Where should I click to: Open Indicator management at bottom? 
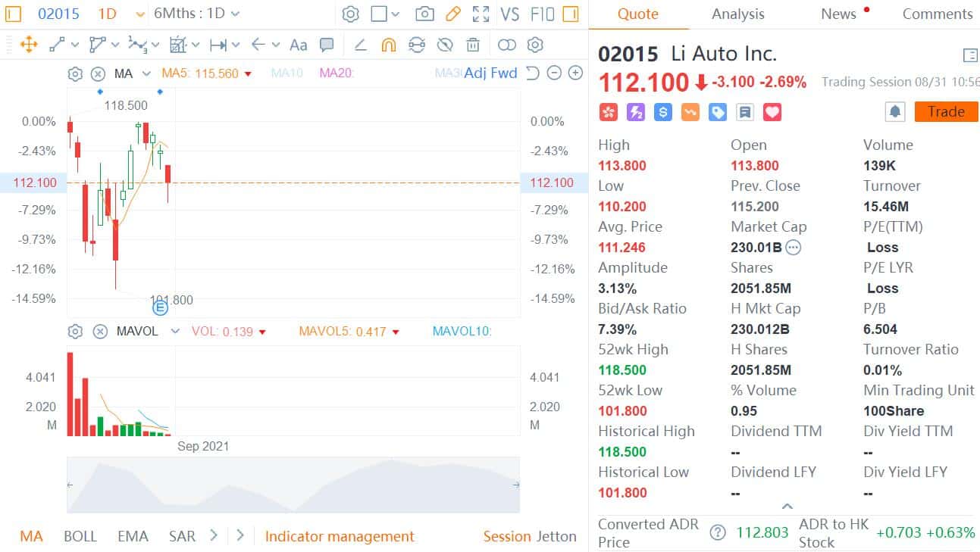340,536
